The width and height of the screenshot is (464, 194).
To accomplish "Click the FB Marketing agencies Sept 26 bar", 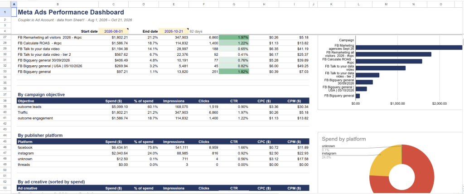I will point(409,48).
